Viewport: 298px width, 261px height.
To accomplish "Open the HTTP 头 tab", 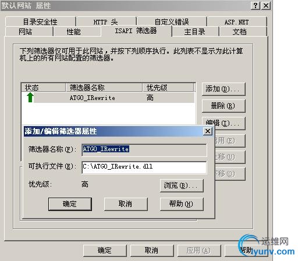I will [x=106, y=22].
